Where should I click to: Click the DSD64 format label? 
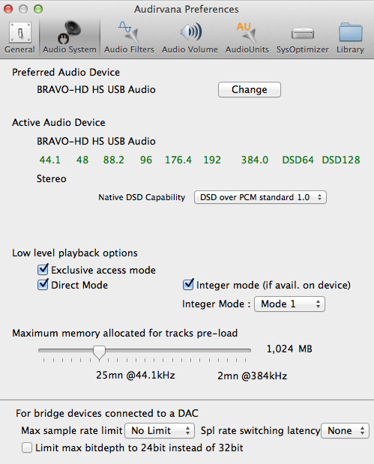point(298,160)
